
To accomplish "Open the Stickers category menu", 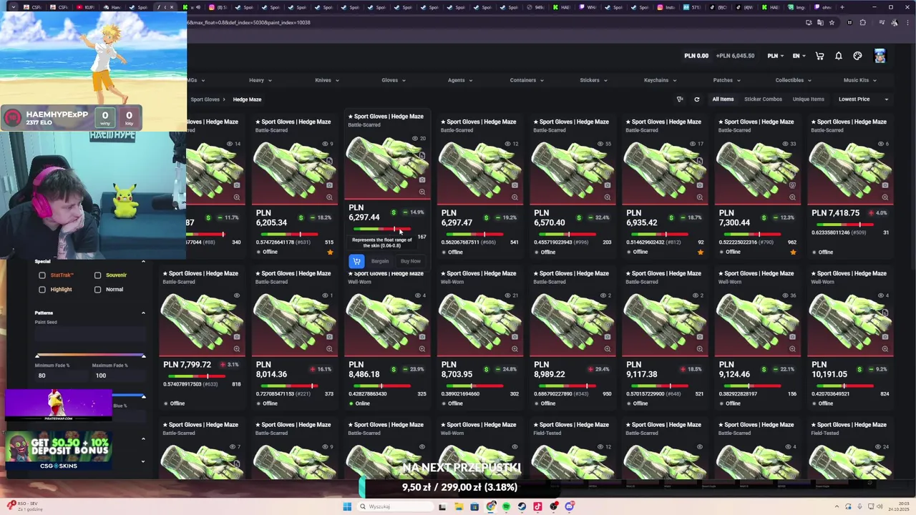I will click(x=593, y=80).
